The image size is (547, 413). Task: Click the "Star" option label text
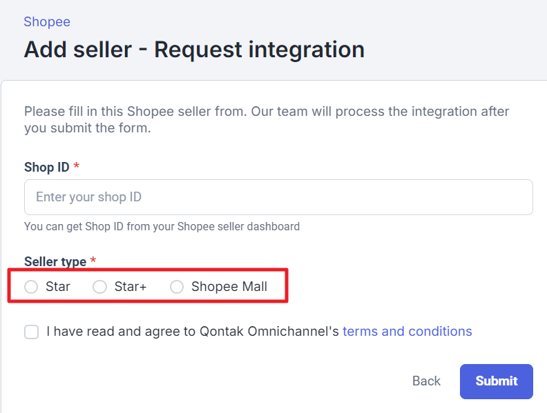point(58,287)
